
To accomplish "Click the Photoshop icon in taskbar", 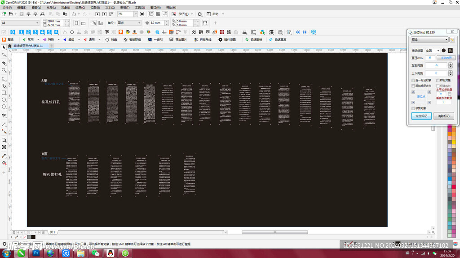I will [35, 253].
